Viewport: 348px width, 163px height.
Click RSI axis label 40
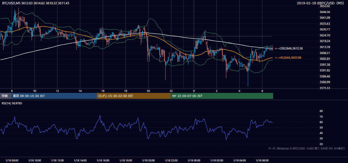[321, 133]
